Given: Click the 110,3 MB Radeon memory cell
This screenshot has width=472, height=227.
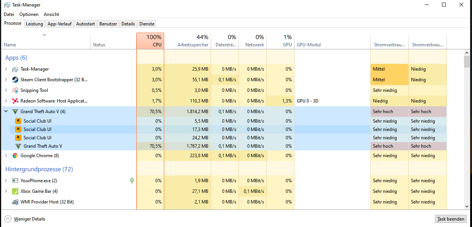Looking at the screenshot, I should tap(187, 101).
